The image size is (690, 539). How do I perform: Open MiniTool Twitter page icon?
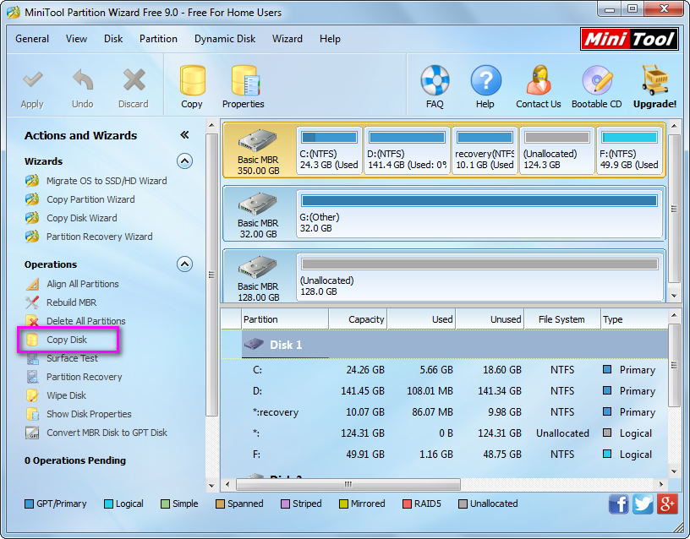(643, 504)
